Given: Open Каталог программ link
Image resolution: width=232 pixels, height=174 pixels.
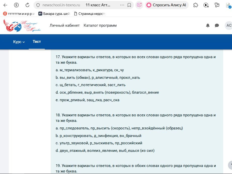Looking at the screenshot, I should [100, 25].
